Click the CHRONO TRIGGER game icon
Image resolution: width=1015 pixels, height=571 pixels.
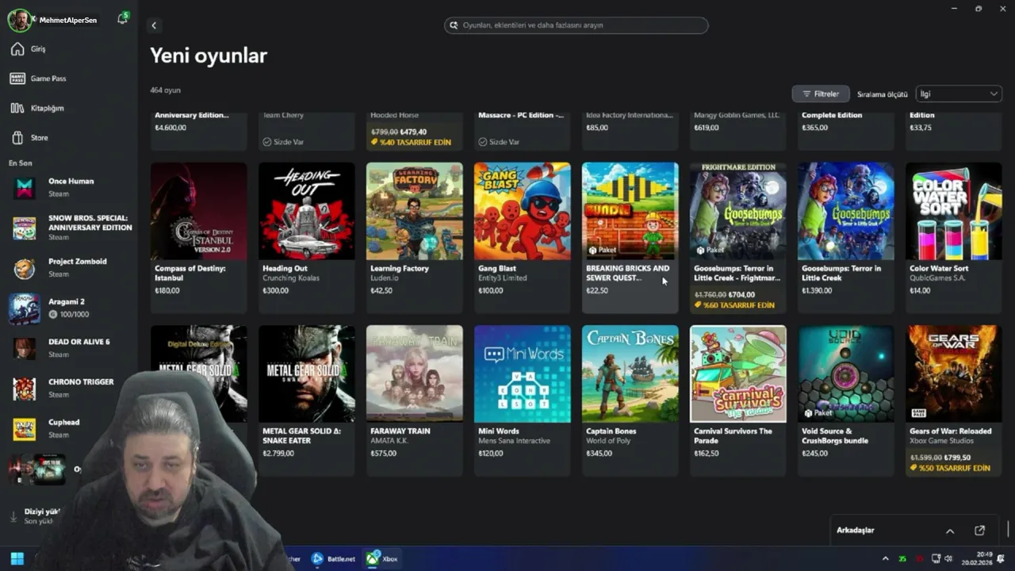[24, 389]
